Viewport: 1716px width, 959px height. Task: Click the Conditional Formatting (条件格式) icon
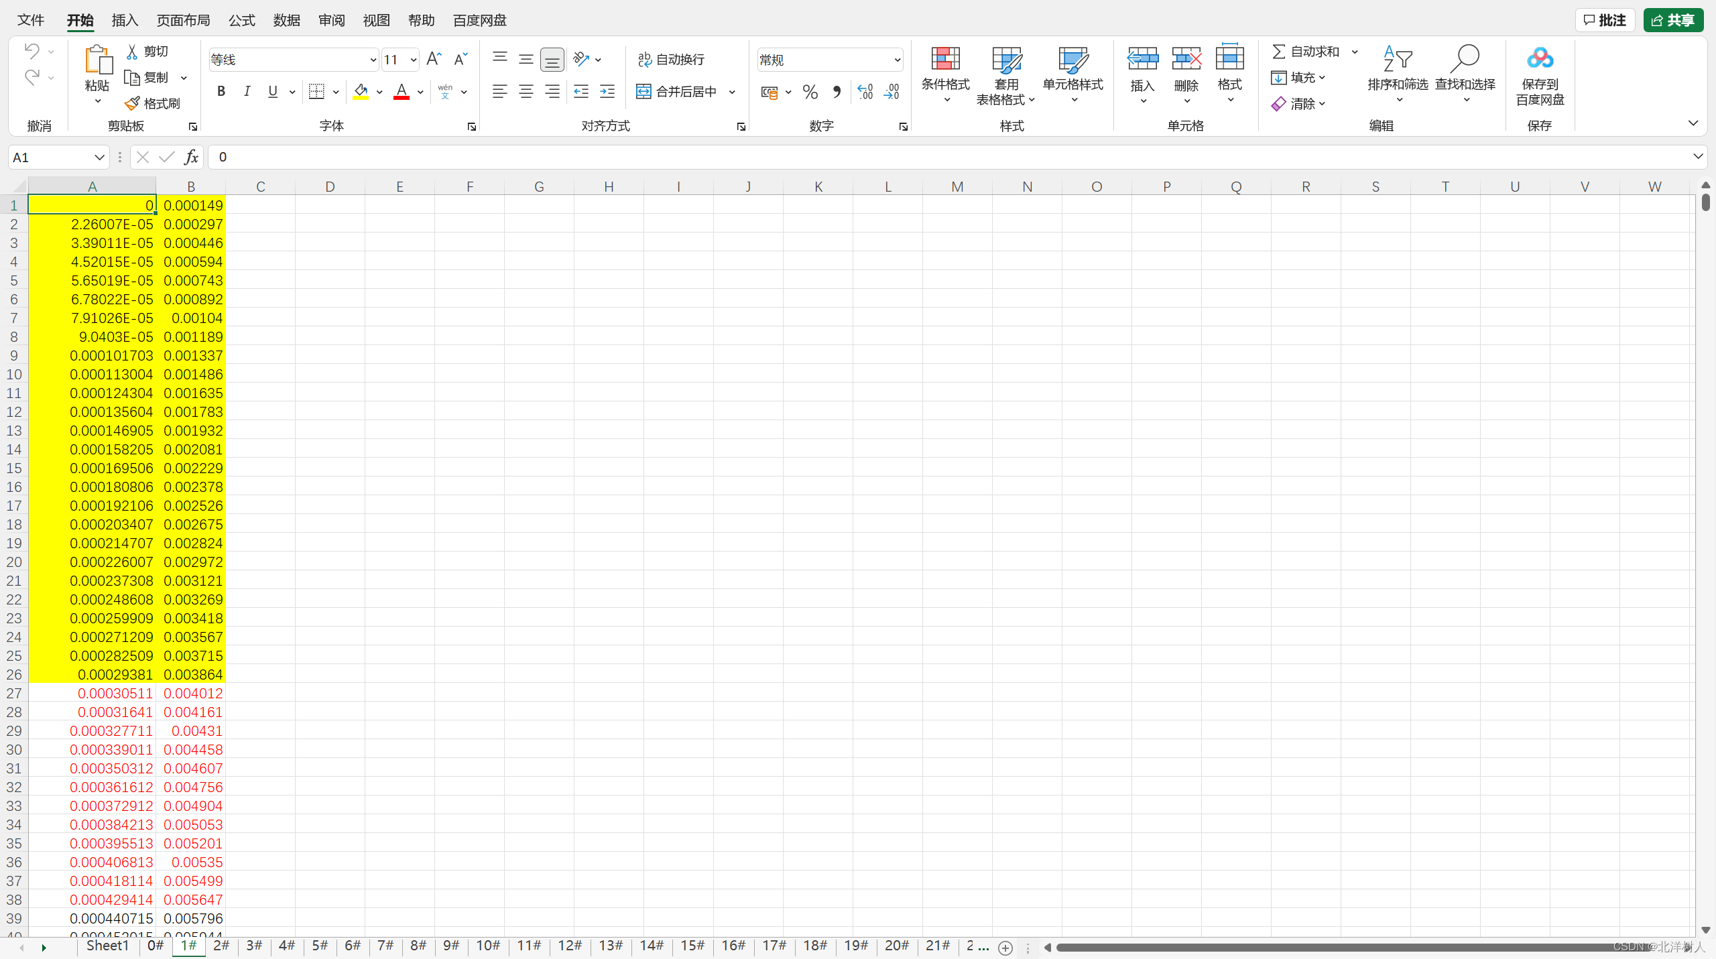(945, 59)
